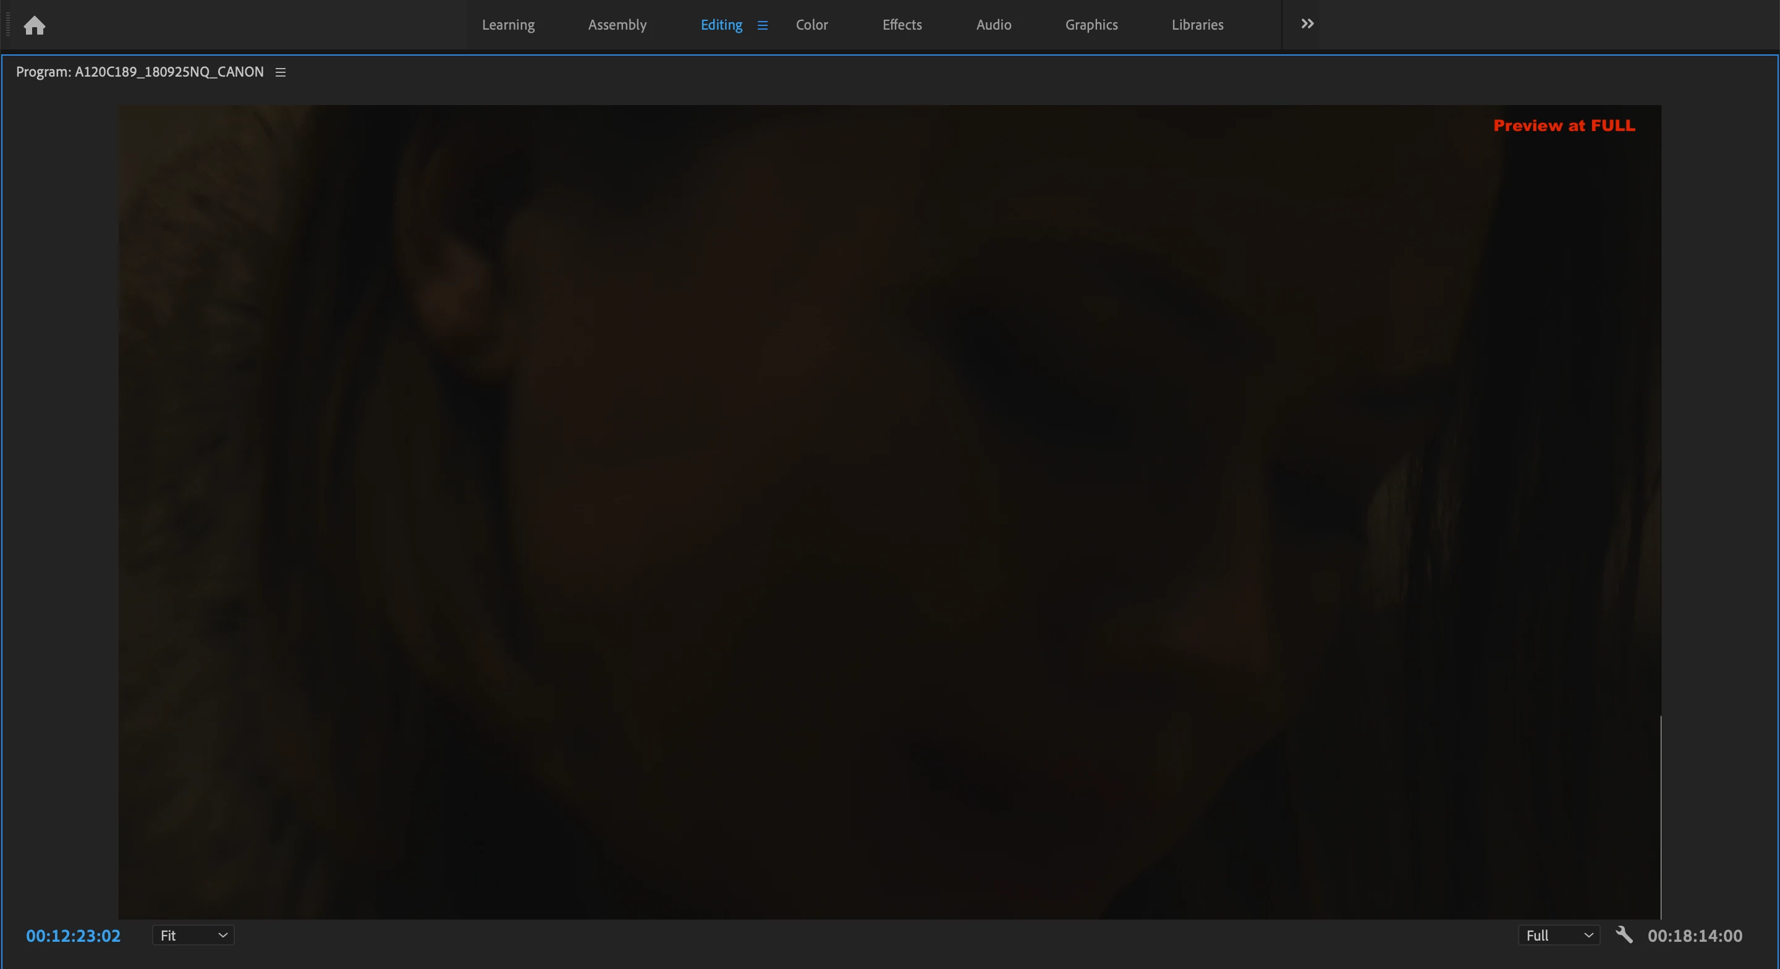Open the Editing workspace menu icon
The image size is (1780, 969).
[762, 25]
